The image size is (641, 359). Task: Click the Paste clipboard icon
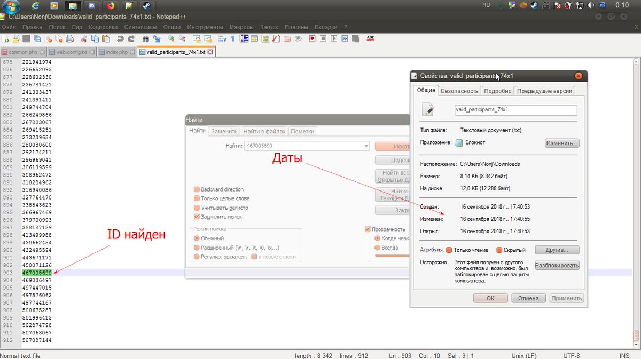[x=106, y=38]
